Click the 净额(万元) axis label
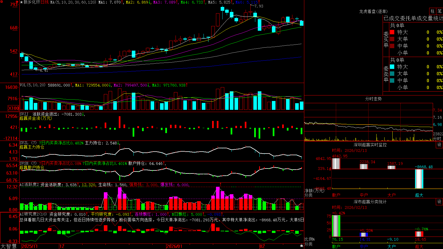The height and width of the screenshot is (249, 443). coord(314,191)
